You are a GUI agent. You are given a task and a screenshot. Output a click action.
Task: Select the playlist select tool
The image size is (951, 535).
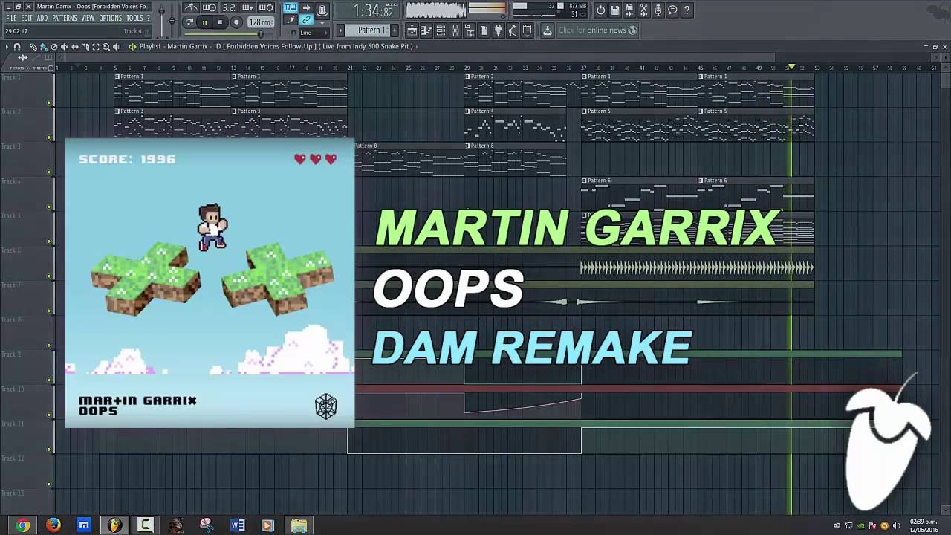click(95, 46)
